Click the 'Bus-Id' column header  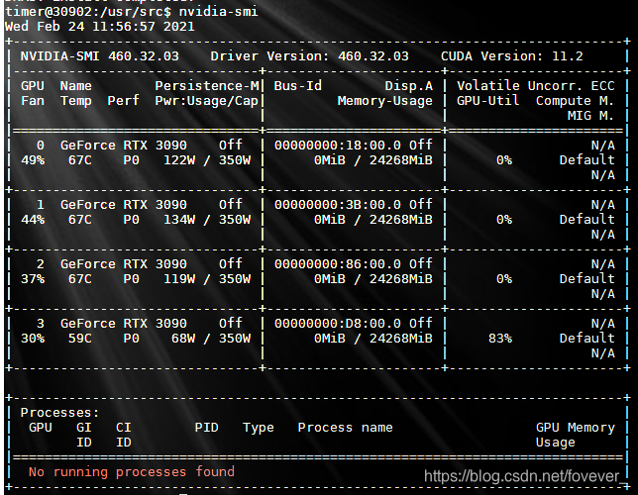coord(298,86)
